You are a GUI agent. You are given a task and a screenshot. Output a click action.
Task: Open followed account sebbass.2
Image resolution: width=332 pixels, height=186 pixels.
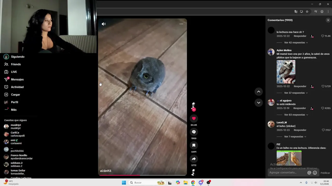pyautogui.click(x=16, y=164)
